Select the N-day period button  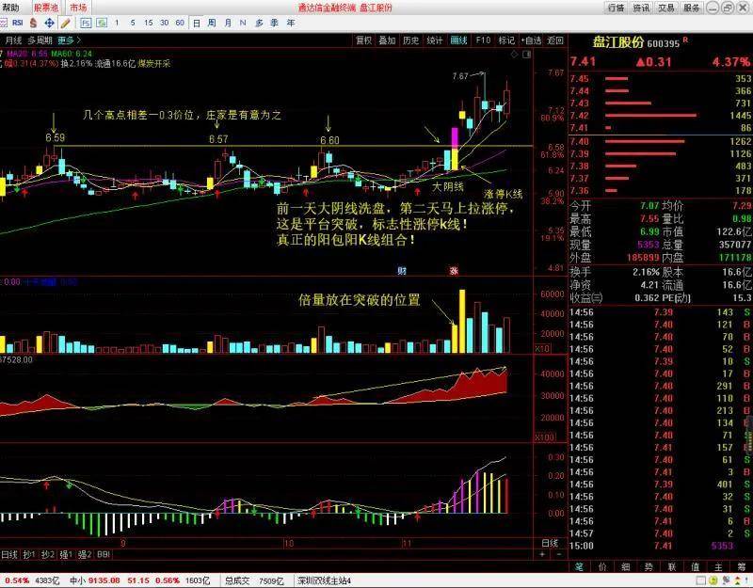pyautogui.click(x=243, y=23)
